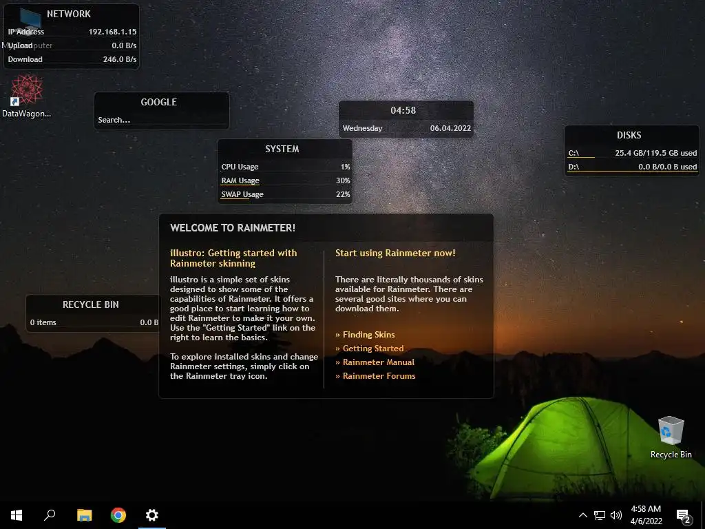Click the IP Address 192.168.1.15 value
This screenshot has height=529, width=705.
click(x=112, y=32)
